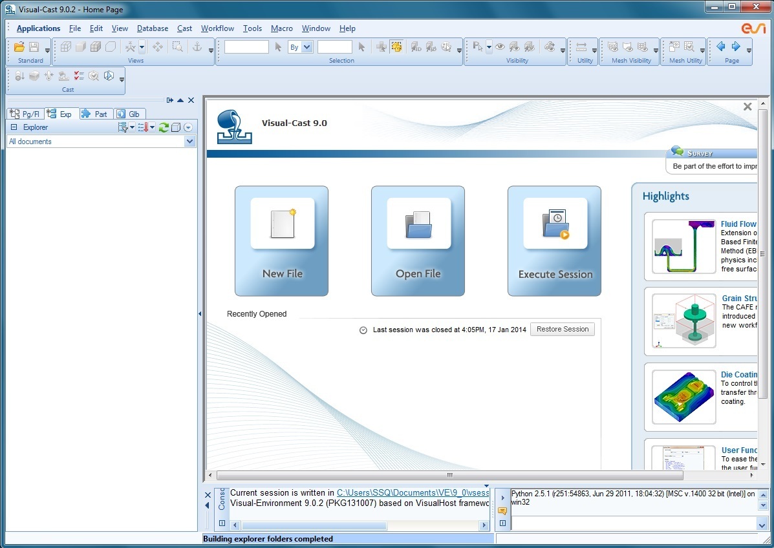Click the Execute Session tile
The width and height of the screenshot is (774, 548).
(555, 241)
